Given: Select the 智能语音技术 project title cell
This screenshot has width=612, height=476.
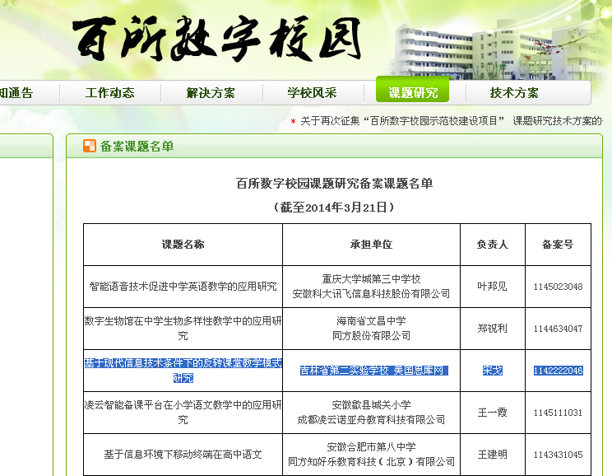Looking at the screenshot, I should pos(183,287).
